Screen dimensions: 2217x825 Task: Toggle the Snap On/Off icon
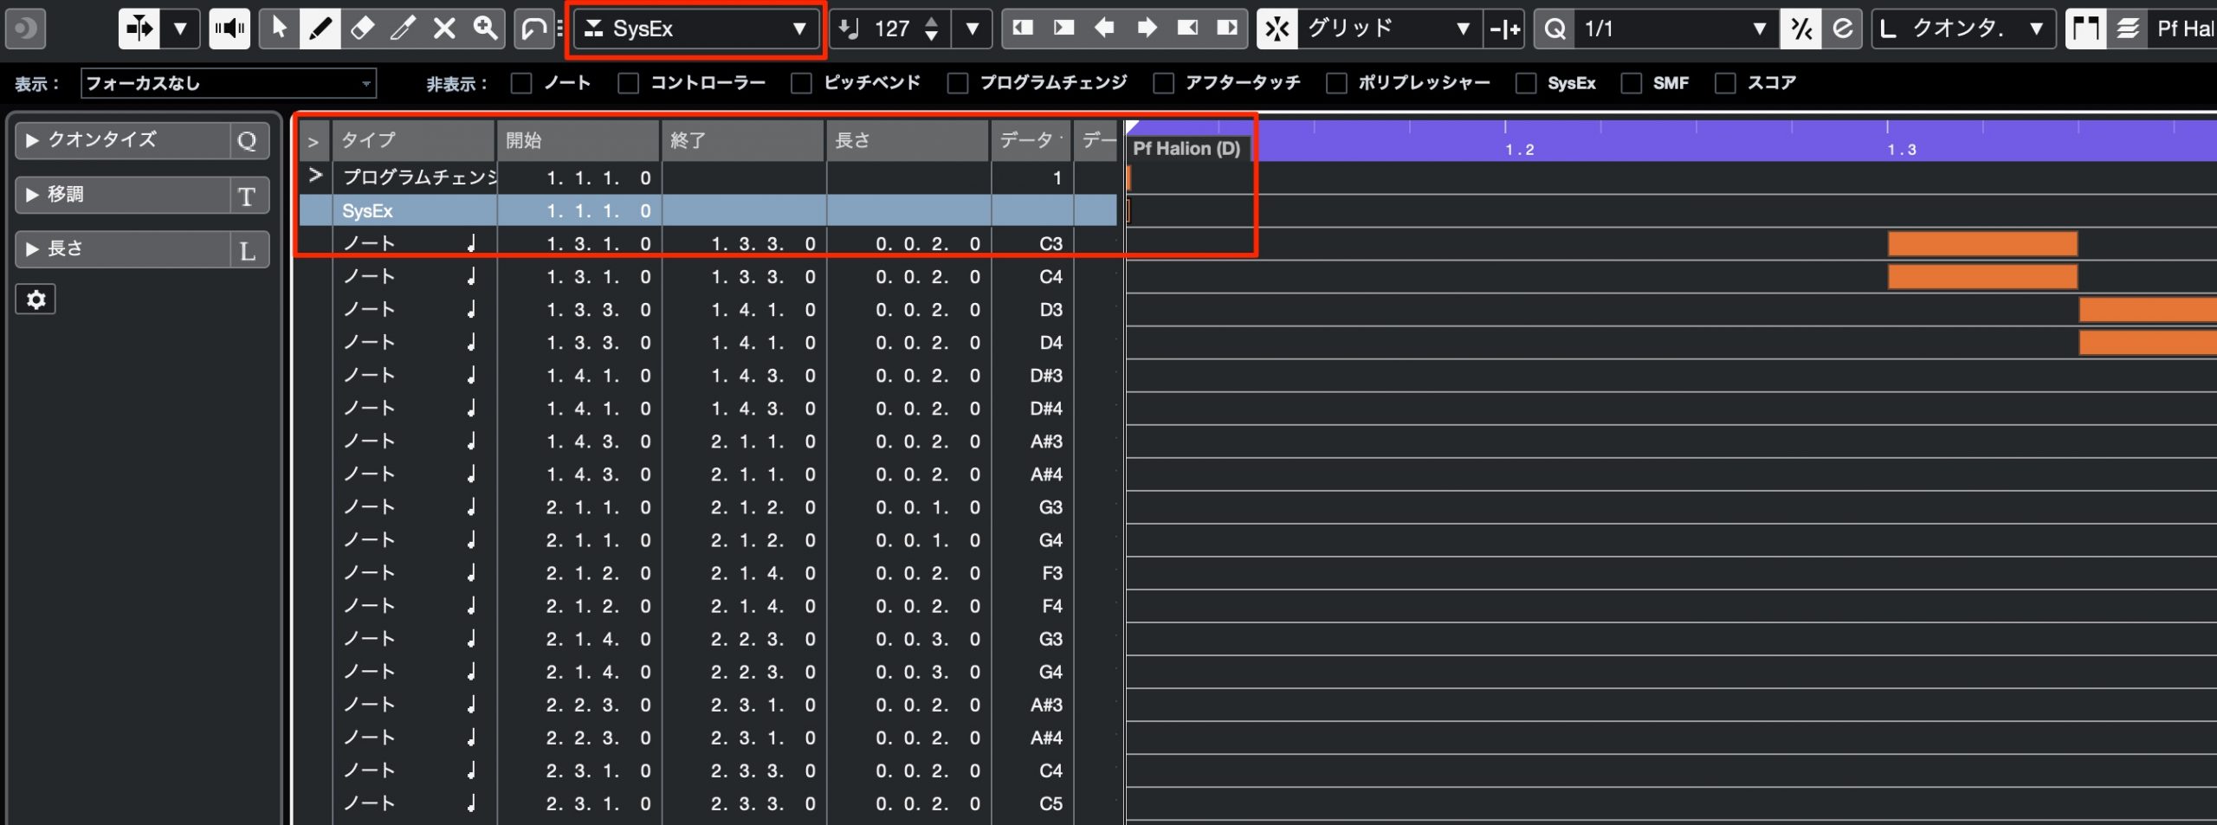(x=1277, y=29)
